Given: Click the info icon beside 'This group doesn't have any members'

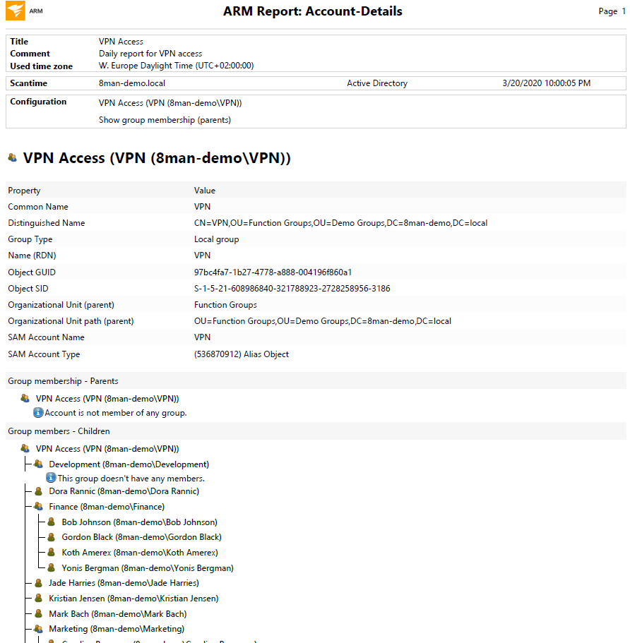Looking at the screenshot, I should point(51,478).
